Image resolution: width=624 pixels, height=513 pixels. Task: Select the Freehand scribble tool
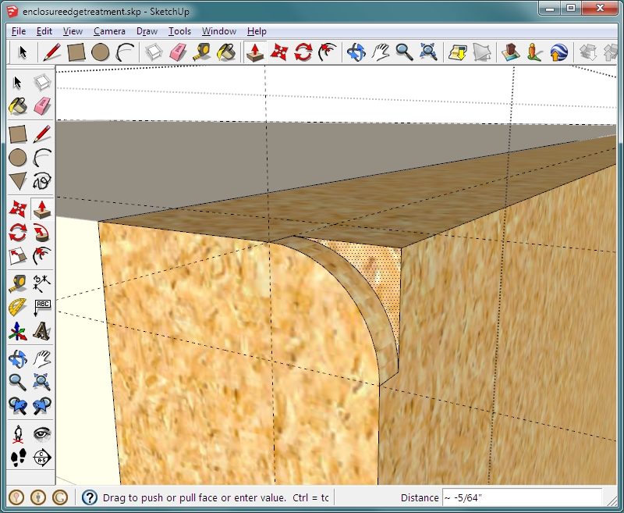[x=42, y=181]
